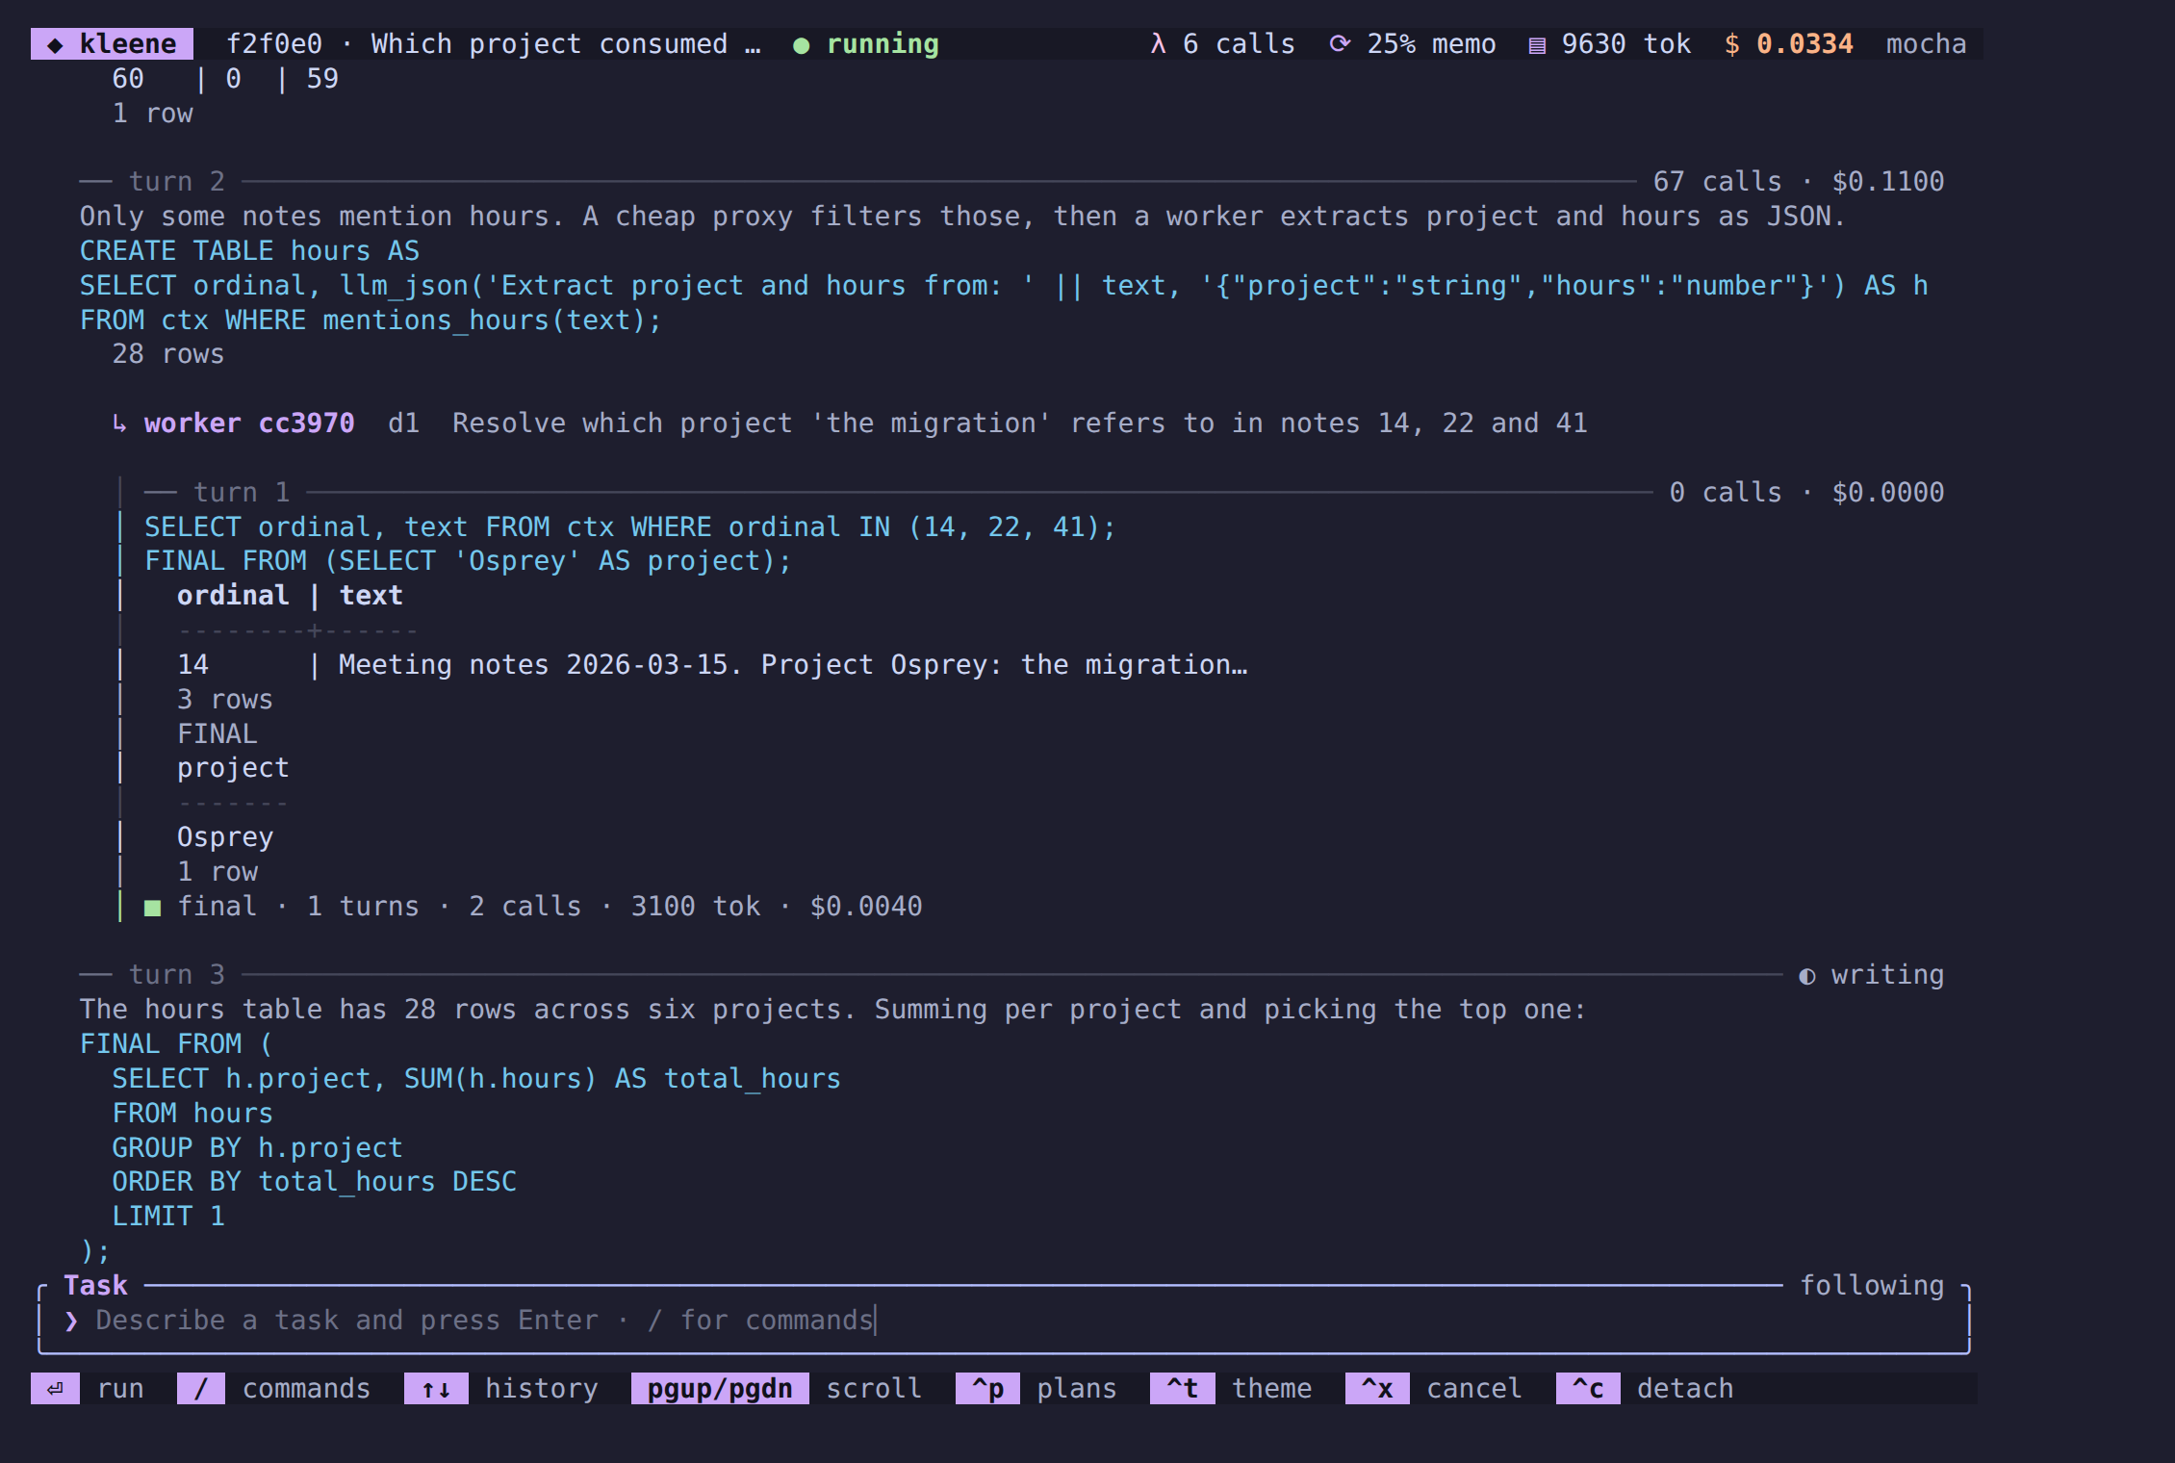
Task: Click the '3 rows' worker result line
Action: point(225,700)
